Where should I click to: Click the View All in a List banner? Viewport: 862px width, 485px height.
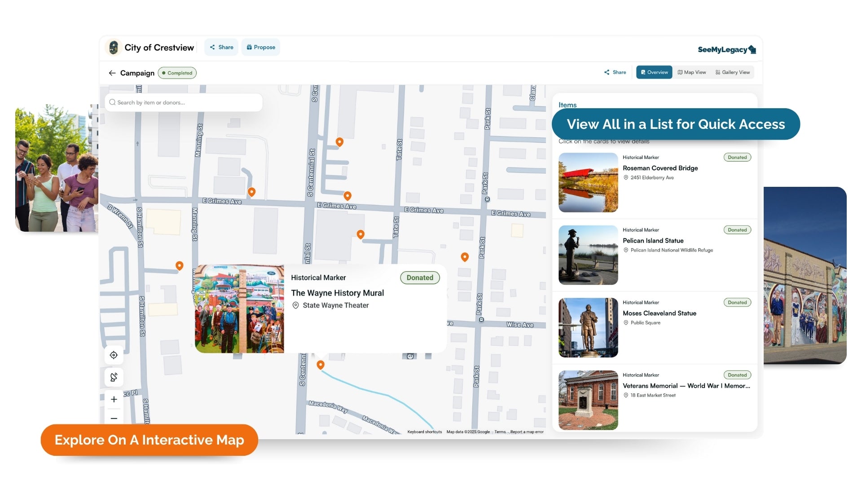point(676,124)
